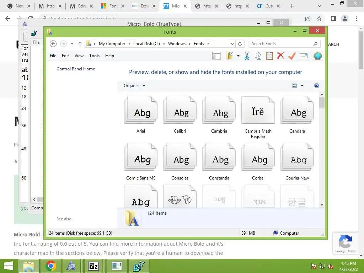The image size is (364, 273).
Task: Open 7-Zip from the taskbar
Action: point(93,266)
